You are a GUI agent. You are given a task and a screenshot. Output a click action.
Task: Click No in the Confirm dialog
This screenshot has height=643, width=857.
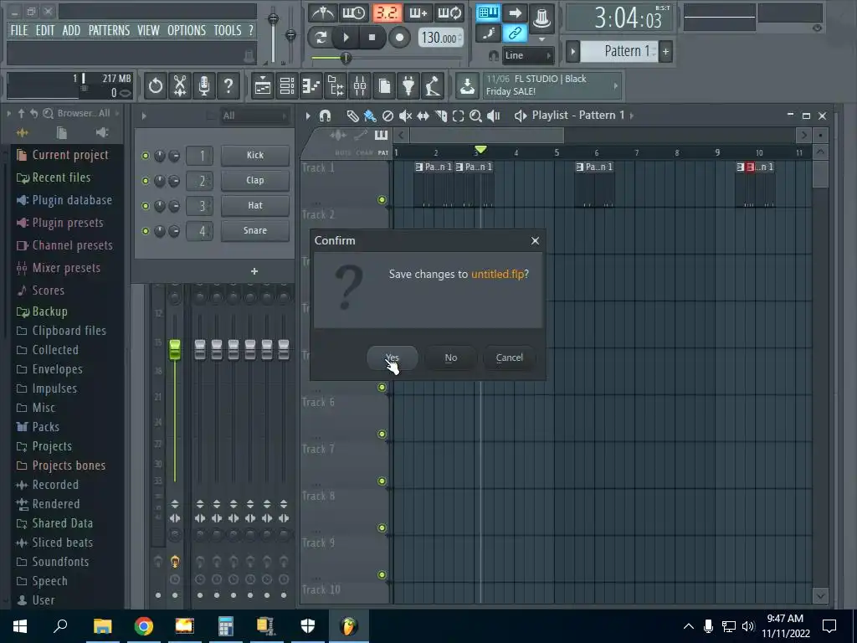pyautogui.click(x=451, y=358)
